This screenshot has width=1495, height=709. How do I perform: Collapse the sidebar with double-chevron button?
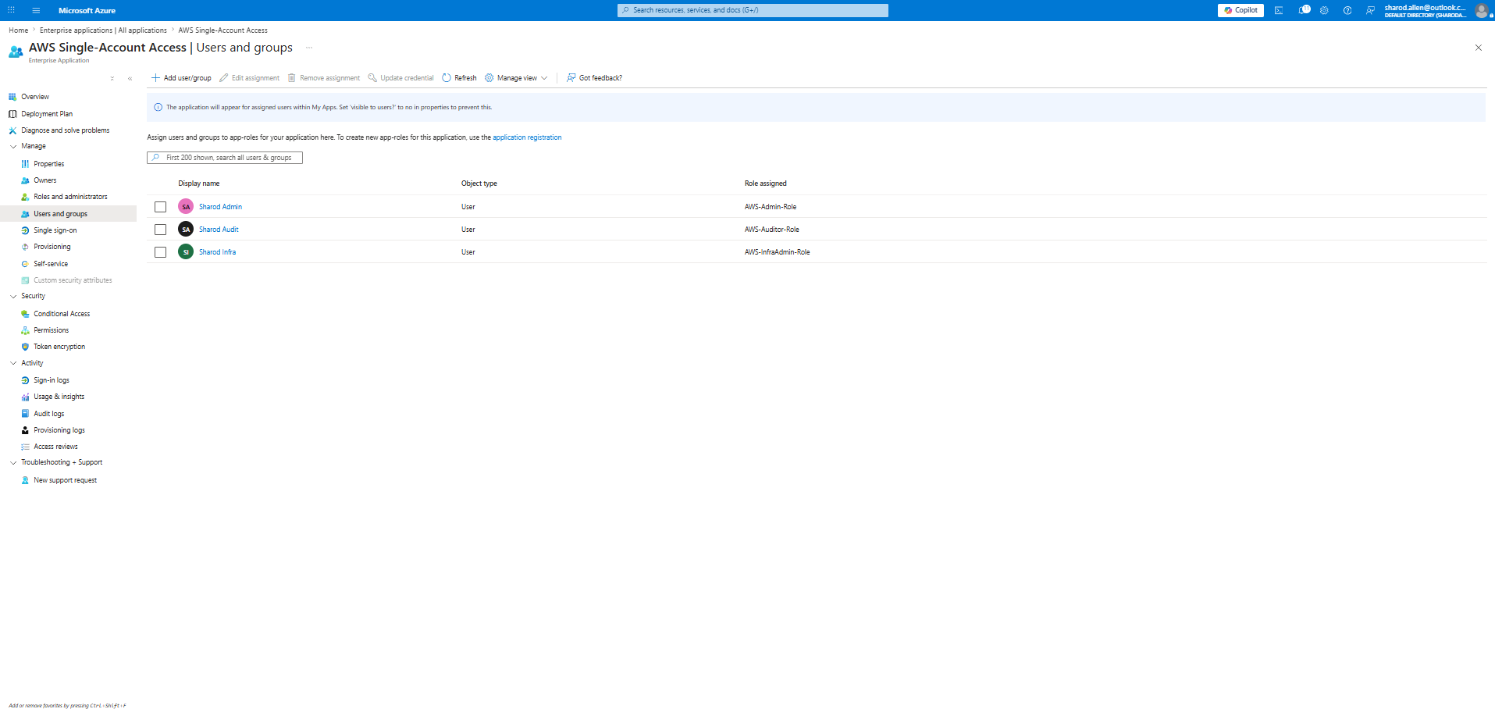(130, 78)
